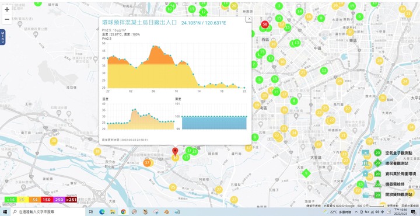The height and width of the screenshot is (216, 420).
Task: Zoom in the map with plus button
Action: click(x=7, y=9)
